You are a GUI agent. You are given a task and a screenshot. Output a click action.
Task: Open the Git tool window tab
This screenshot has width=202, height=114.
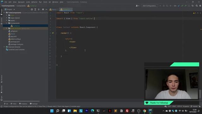click(6, 104)
